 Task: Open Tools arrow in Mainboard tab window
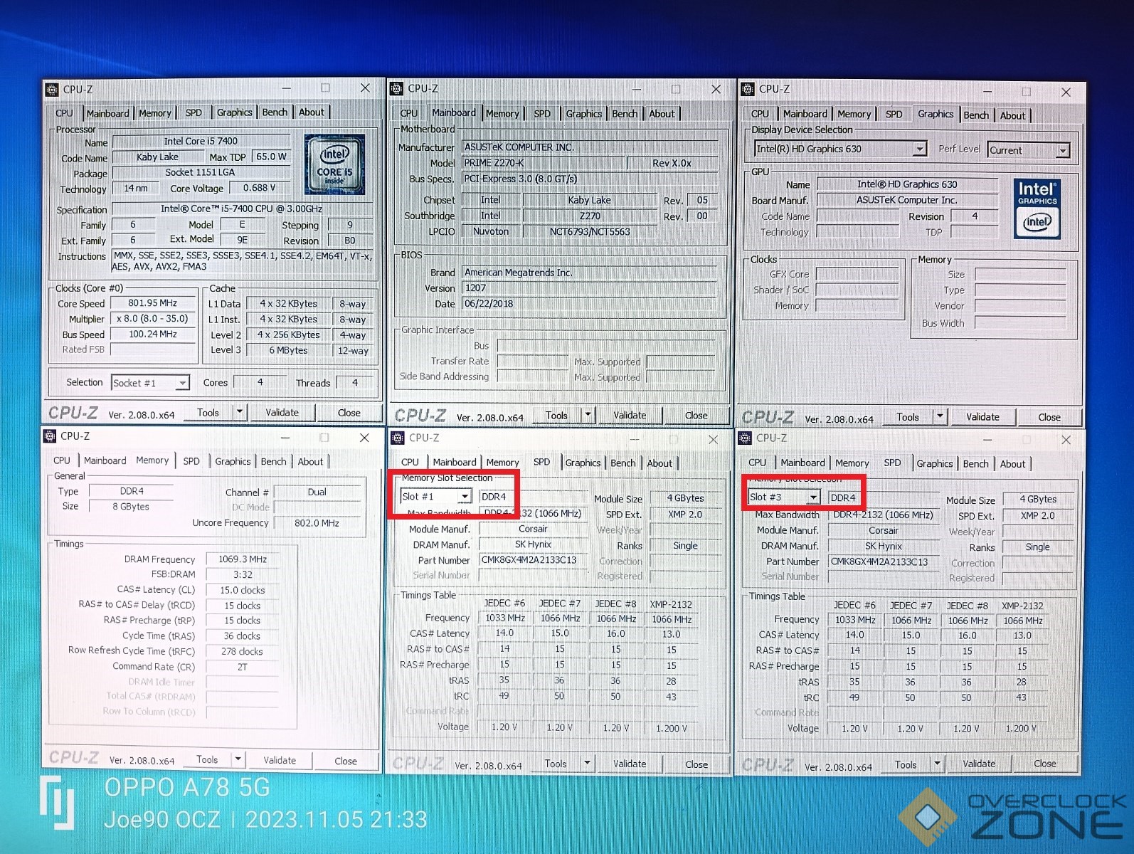pos(588,415)
